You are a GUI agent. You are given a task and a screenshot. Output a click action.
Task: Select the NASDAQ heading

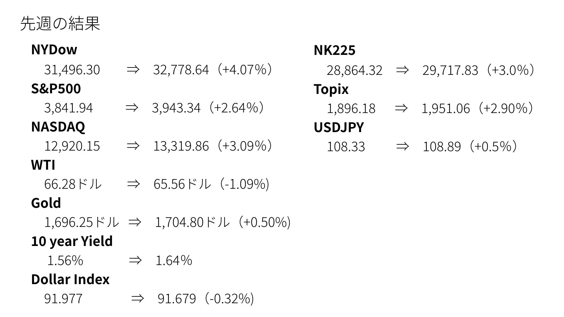(58, 127)
